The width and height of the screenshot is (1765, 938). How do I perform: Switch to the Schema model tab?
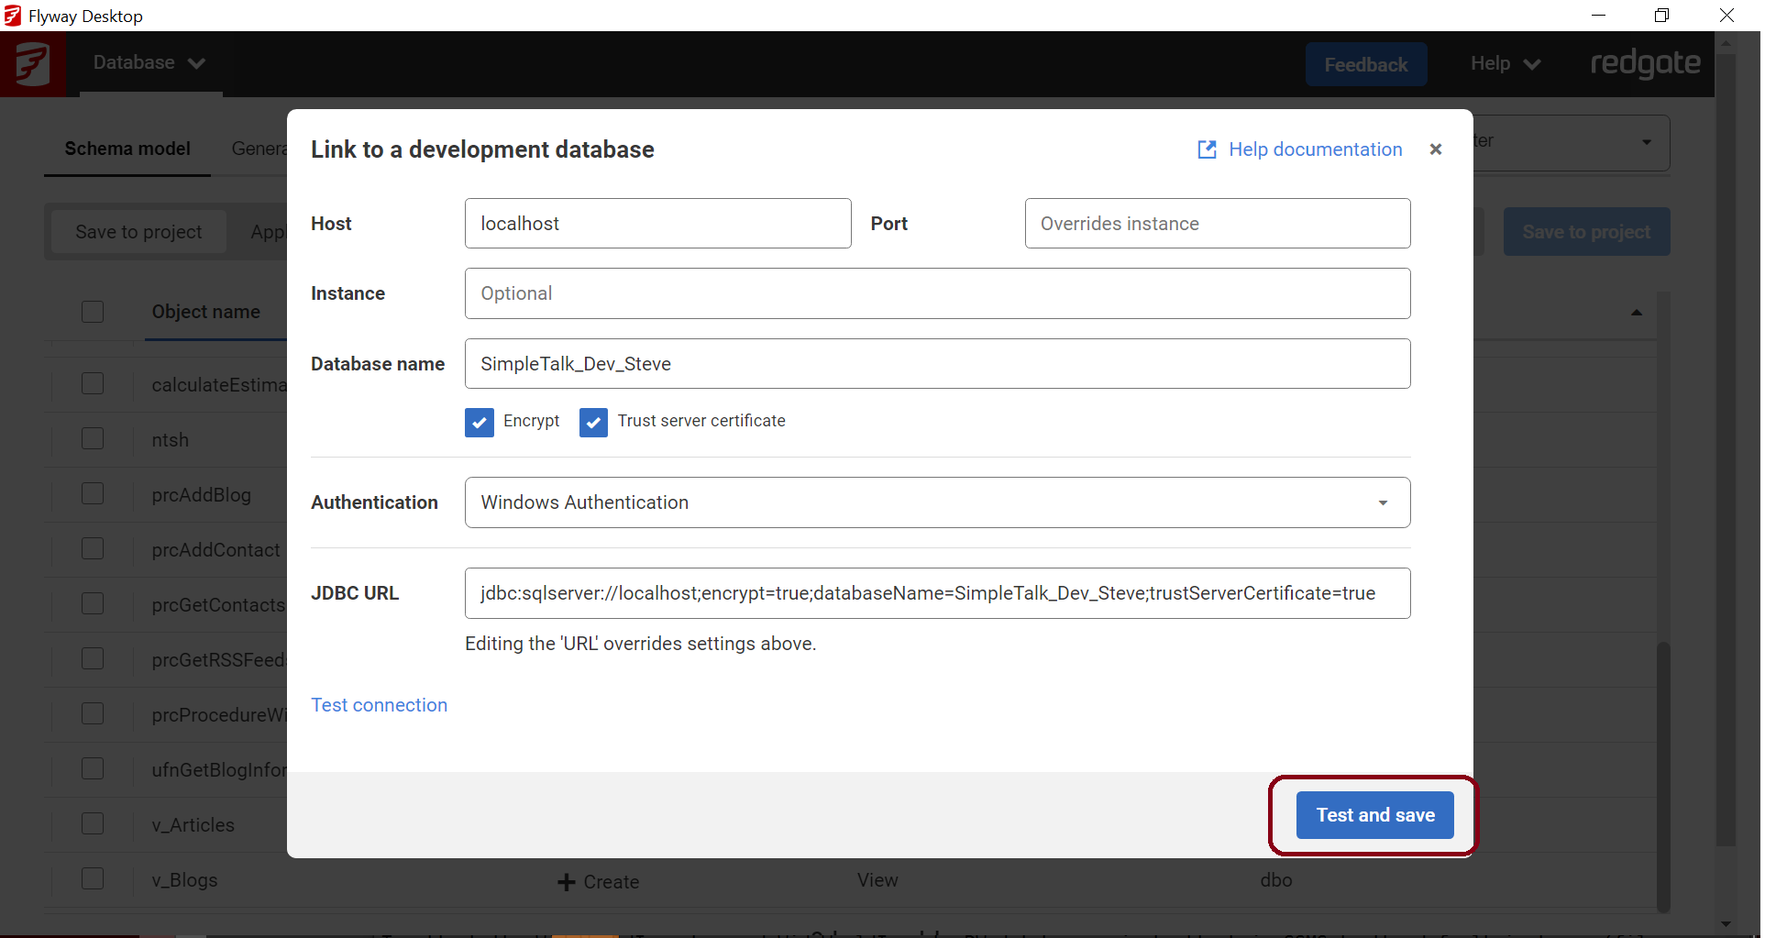coord(127,148)
